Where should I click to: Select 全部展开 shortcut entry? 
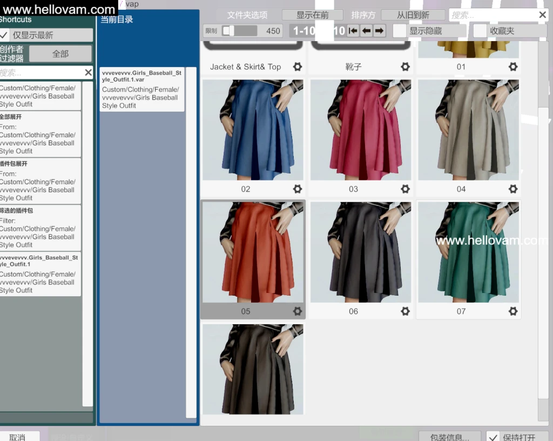(40, 133)
